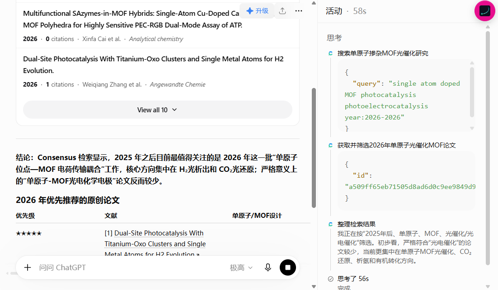Click the status icon beside 获取并筛选2026年单原子光催化MOF论文

pos(330,146)
